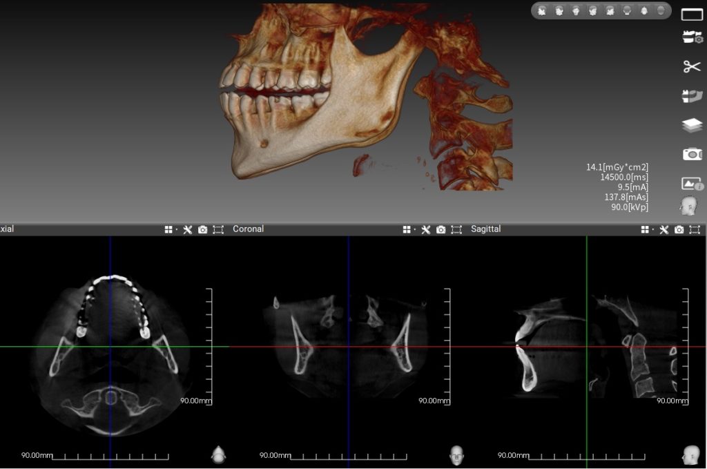Screen dimensions: 707x469
Task: Take a snapshot of the Coronal view
Action: click(x=441, y=229)
